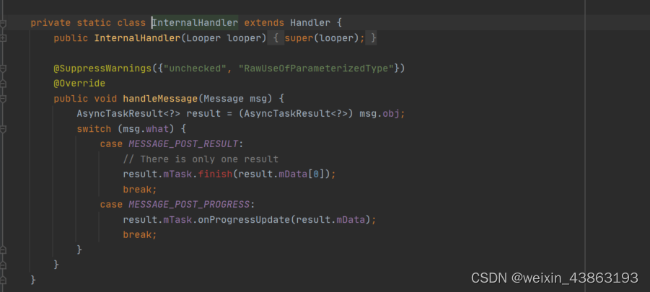The height and width of the screenshot is (292, 650).
Task: Click the Handler superclass name after extends
Action: point(310,23)
